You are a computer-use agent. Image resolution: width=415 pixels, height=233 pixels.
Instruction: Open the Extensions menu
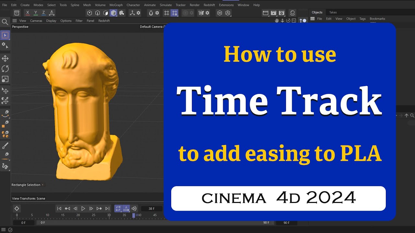[226, 5]
